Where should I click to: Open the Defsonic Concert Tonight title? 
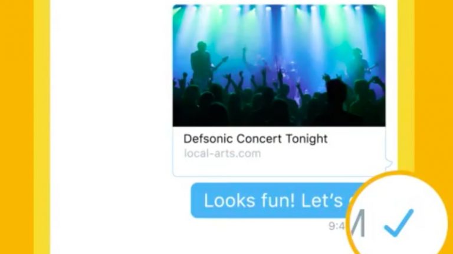click(255, 139)
